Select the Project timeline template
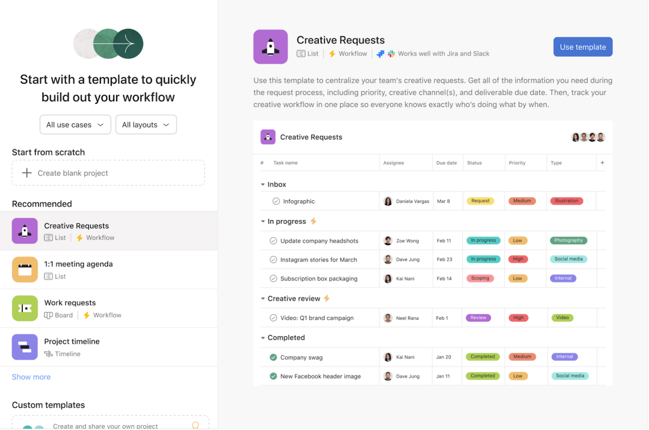Image resolution: width=649 pixels, height=430 pixels. pos(109,347)
